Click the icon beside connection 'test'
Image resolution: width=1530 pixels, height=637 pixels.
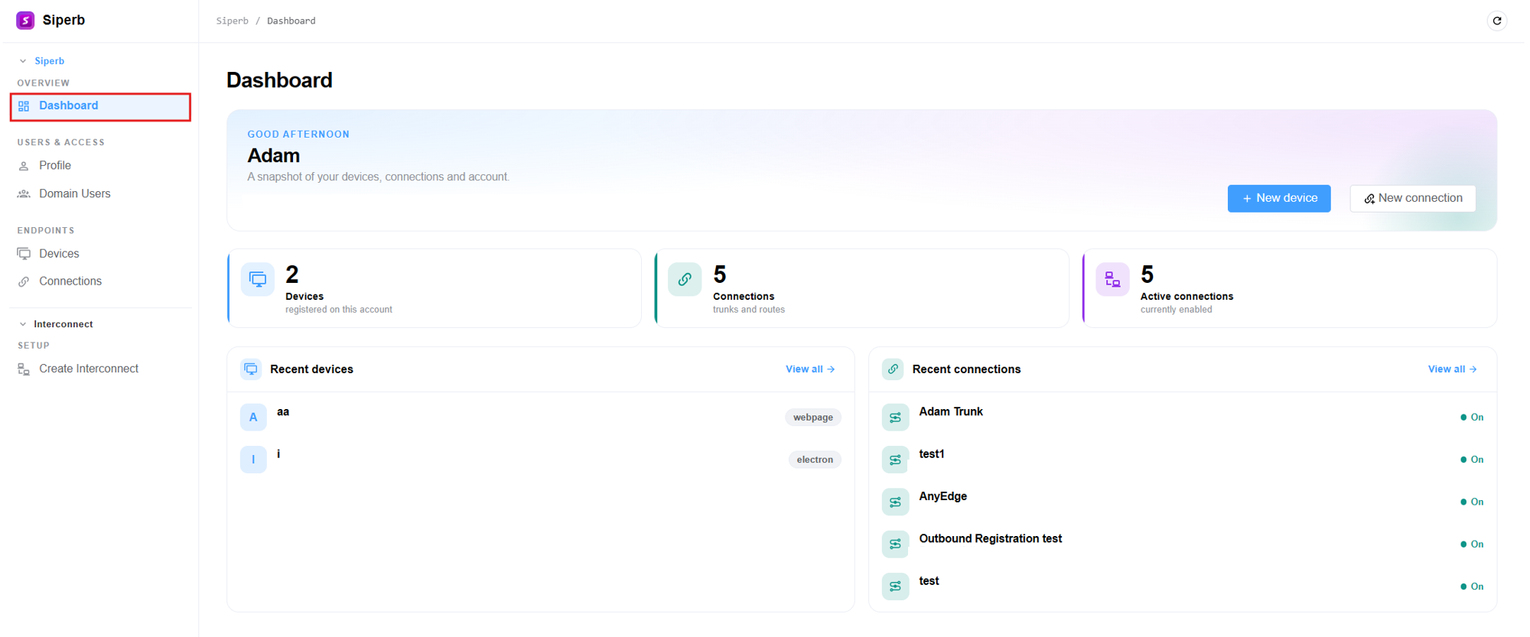click(x=895, y=587)
